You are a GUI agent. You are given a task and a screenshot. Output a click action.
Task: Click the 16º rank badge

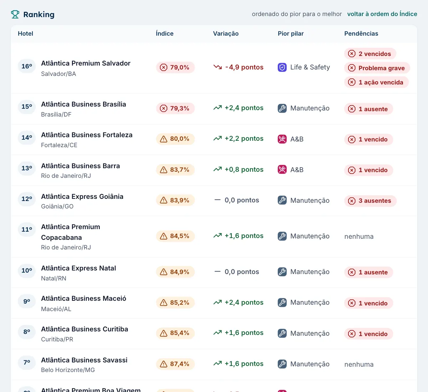[27, 66]
